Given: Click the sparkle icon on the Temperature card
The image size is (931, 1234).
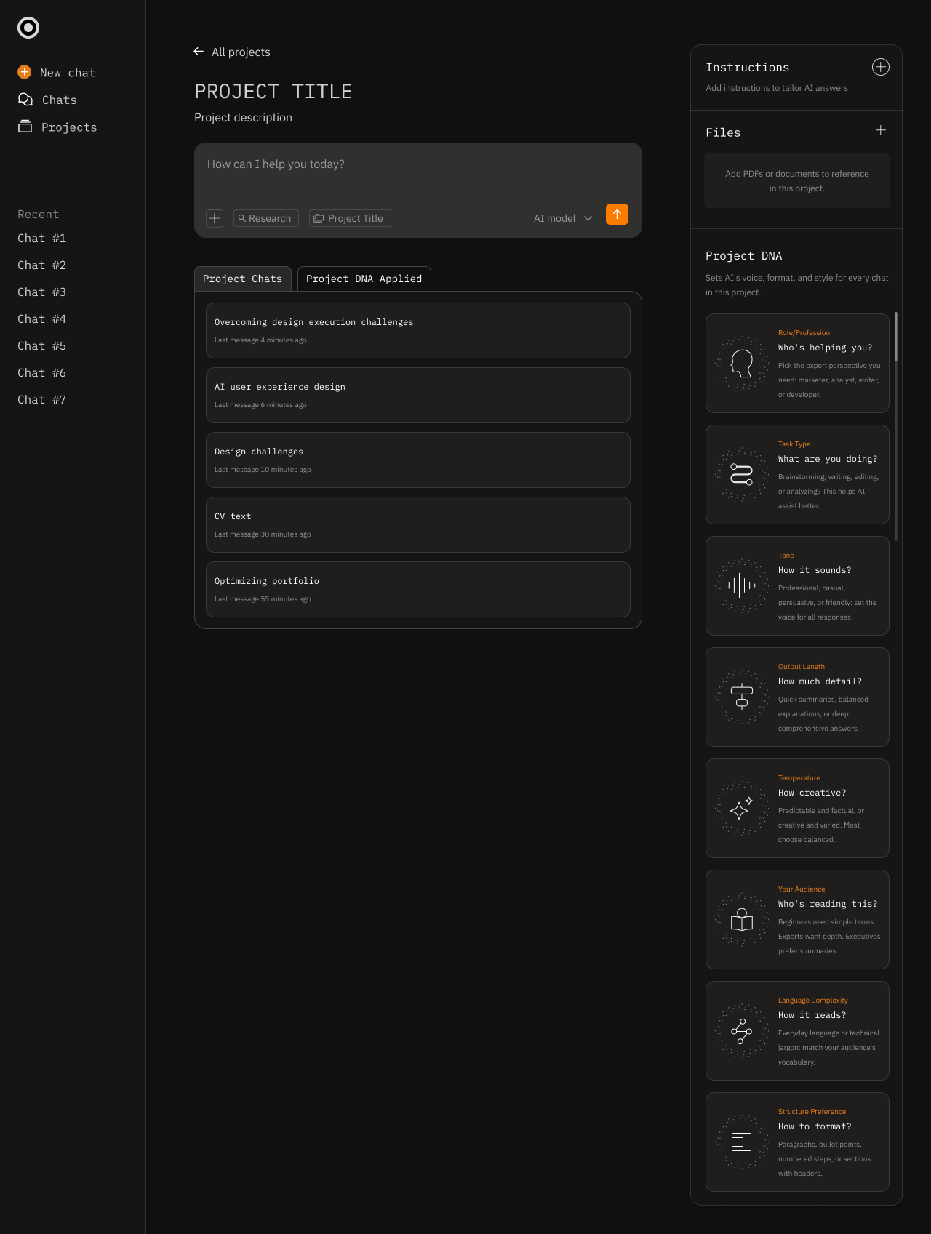Looking at the screenshot, I should 741,808.
